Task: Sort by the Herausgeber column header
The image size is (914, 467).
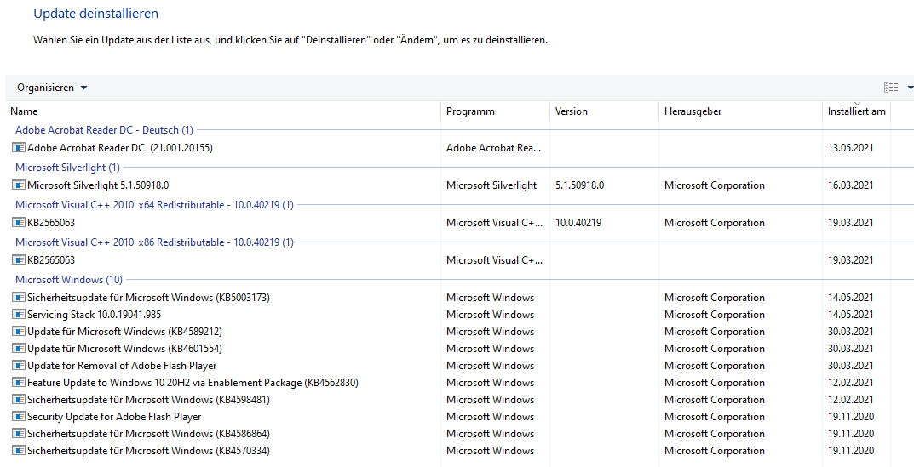Action: coord(693,111)
